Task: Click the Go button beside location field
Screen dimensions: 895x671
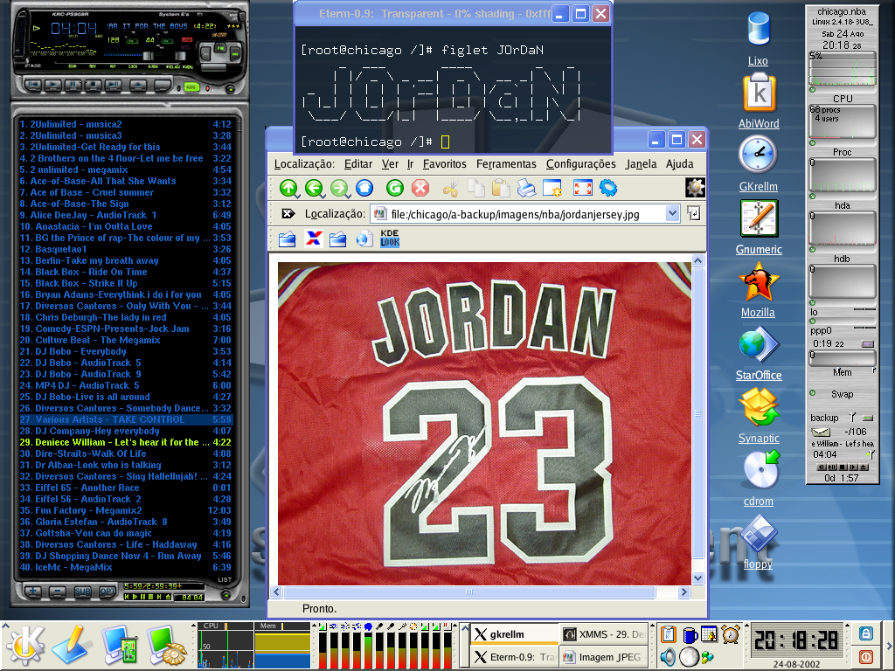Action: 693,214
